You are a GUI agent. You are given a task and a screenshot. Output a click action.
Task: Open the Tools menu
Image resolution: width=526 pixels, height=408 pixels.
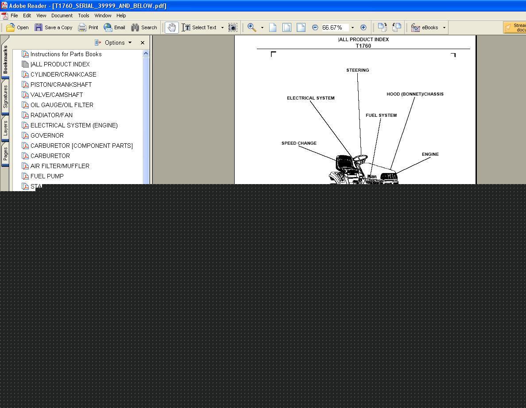[x=84, y=15]
